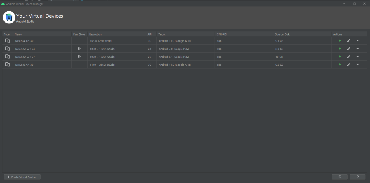Click the Android 8.1 (Google Play) target cell
This screenshot has width=370, height=183.
[x=186, y=57]
